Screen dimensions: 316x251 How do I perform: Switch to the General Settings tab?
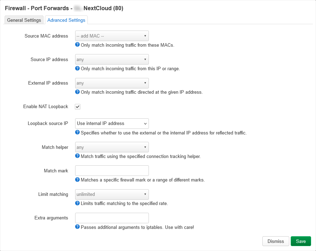coord(24,20)
